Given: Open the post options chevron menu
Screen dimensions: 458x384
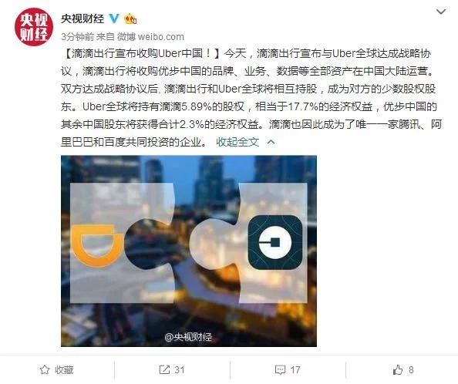Looking at the screenshot, I should click(x=441, y=12).
